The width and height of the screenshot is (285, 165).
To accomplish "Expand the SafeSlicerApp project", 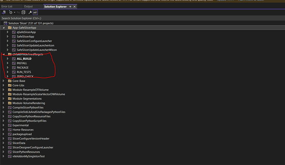I will click(x=7, y=37).
